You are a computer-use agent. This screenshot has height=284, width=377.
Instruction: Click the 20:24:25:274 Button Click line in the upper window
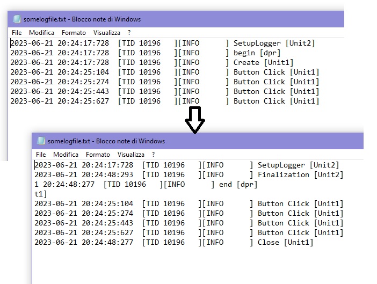coord(165,82)
